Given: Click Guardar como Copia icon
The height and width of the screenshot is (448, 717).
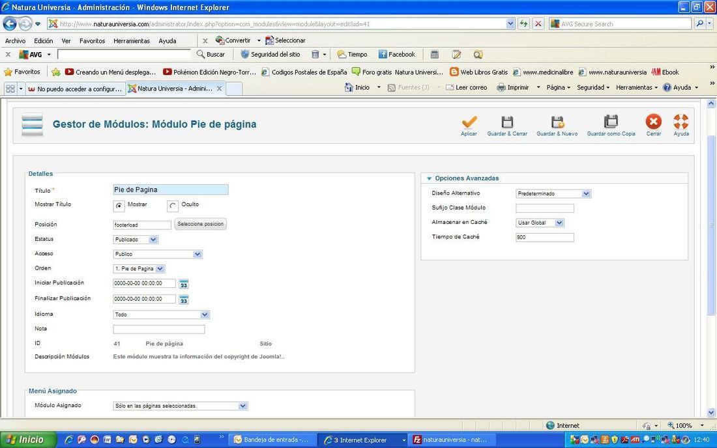Looking at the screenshot, I should (611, 122).
